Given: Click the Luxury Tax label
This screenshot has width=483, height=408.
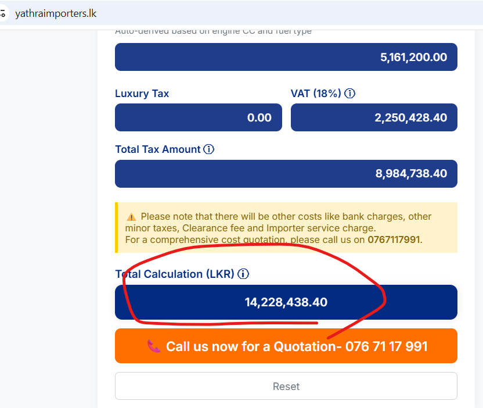Looking at the screenshot, I should click(x=142, y=94).
